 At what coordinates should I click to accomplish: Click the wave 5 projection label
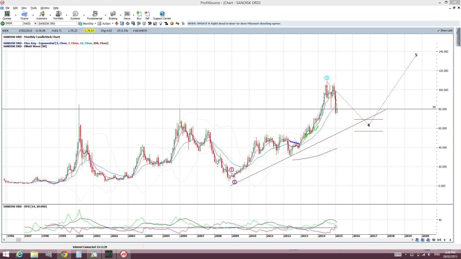point(416,55)
